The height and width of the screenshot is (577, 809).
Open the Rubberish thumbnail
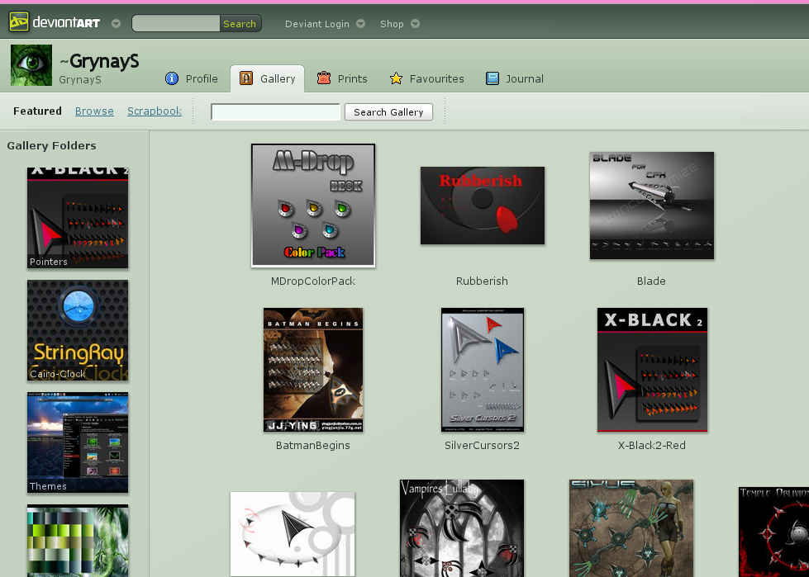coord(483,206)
